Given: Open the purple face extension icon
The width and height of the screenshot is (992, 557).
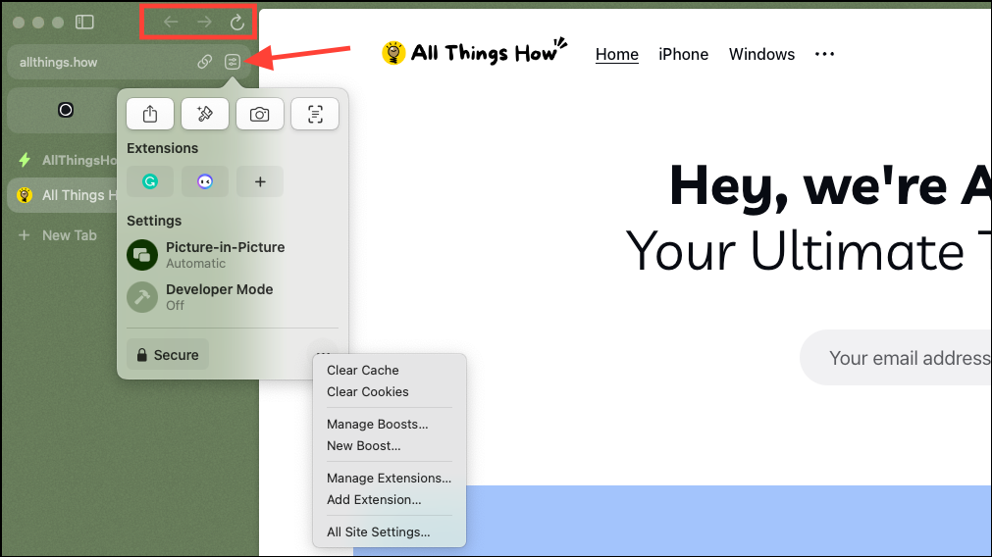Looking at the screenshot, I should [205, 181].
